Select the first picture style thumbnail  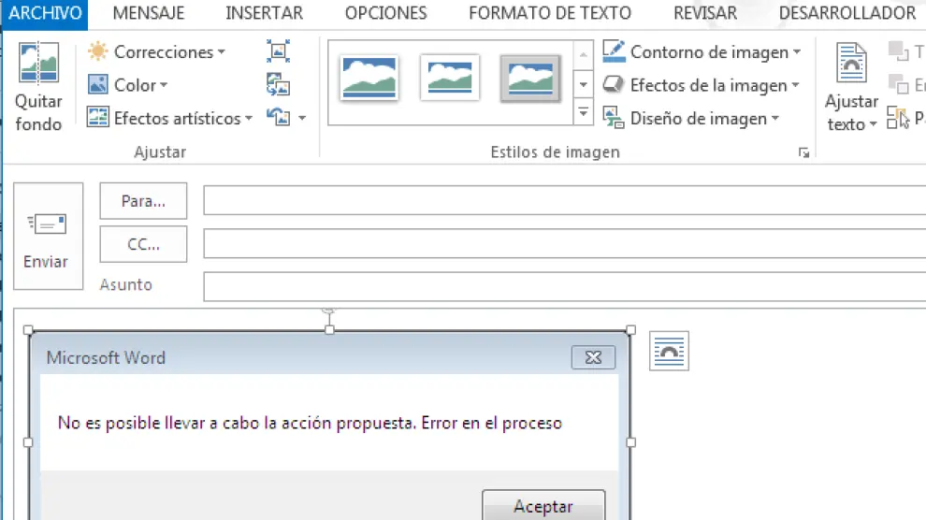(369, 79)
